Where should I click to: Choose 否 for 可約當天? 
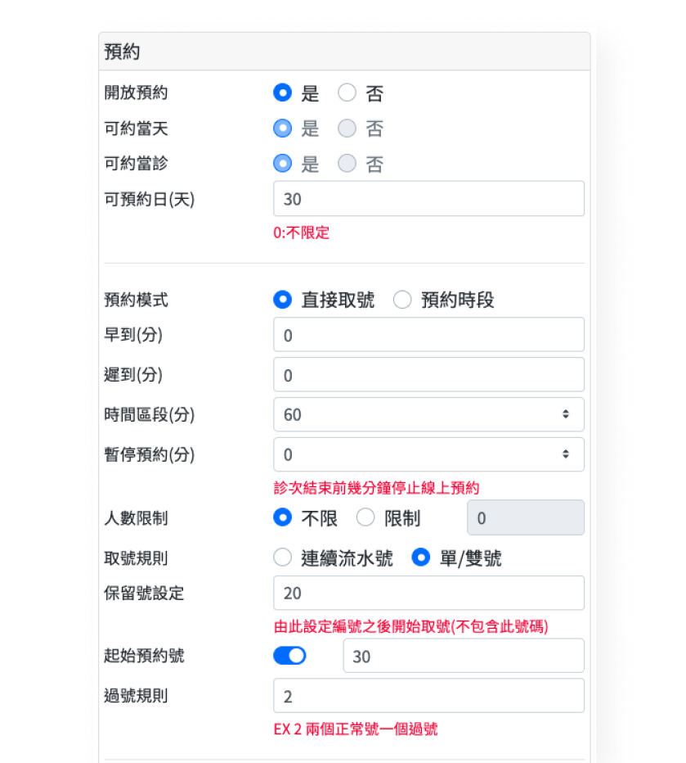point(347,129)
